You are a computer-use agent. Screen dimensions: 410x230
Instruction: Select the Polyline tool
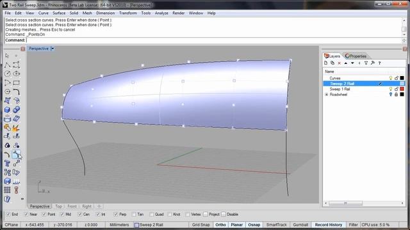point(7,65)
